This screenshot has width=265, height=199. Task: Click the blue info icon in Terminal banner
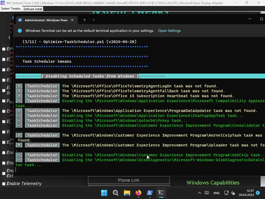click(20, 31)
